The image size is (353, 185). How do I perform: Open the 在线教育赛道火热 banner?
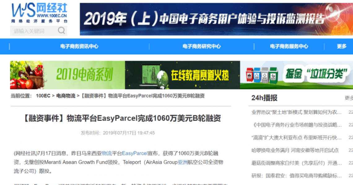point(182,75)
